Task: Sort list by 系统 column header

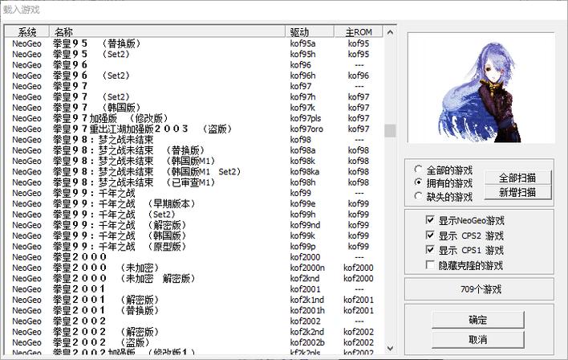Action: [28, 31]
